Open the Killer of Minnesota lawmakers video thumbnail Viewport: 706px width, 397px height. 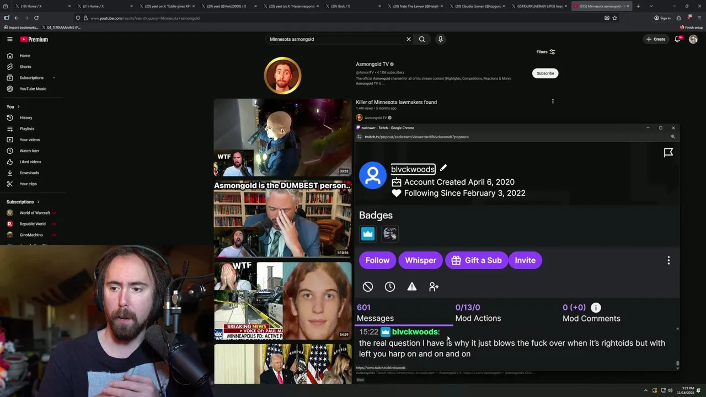point(282,137)
